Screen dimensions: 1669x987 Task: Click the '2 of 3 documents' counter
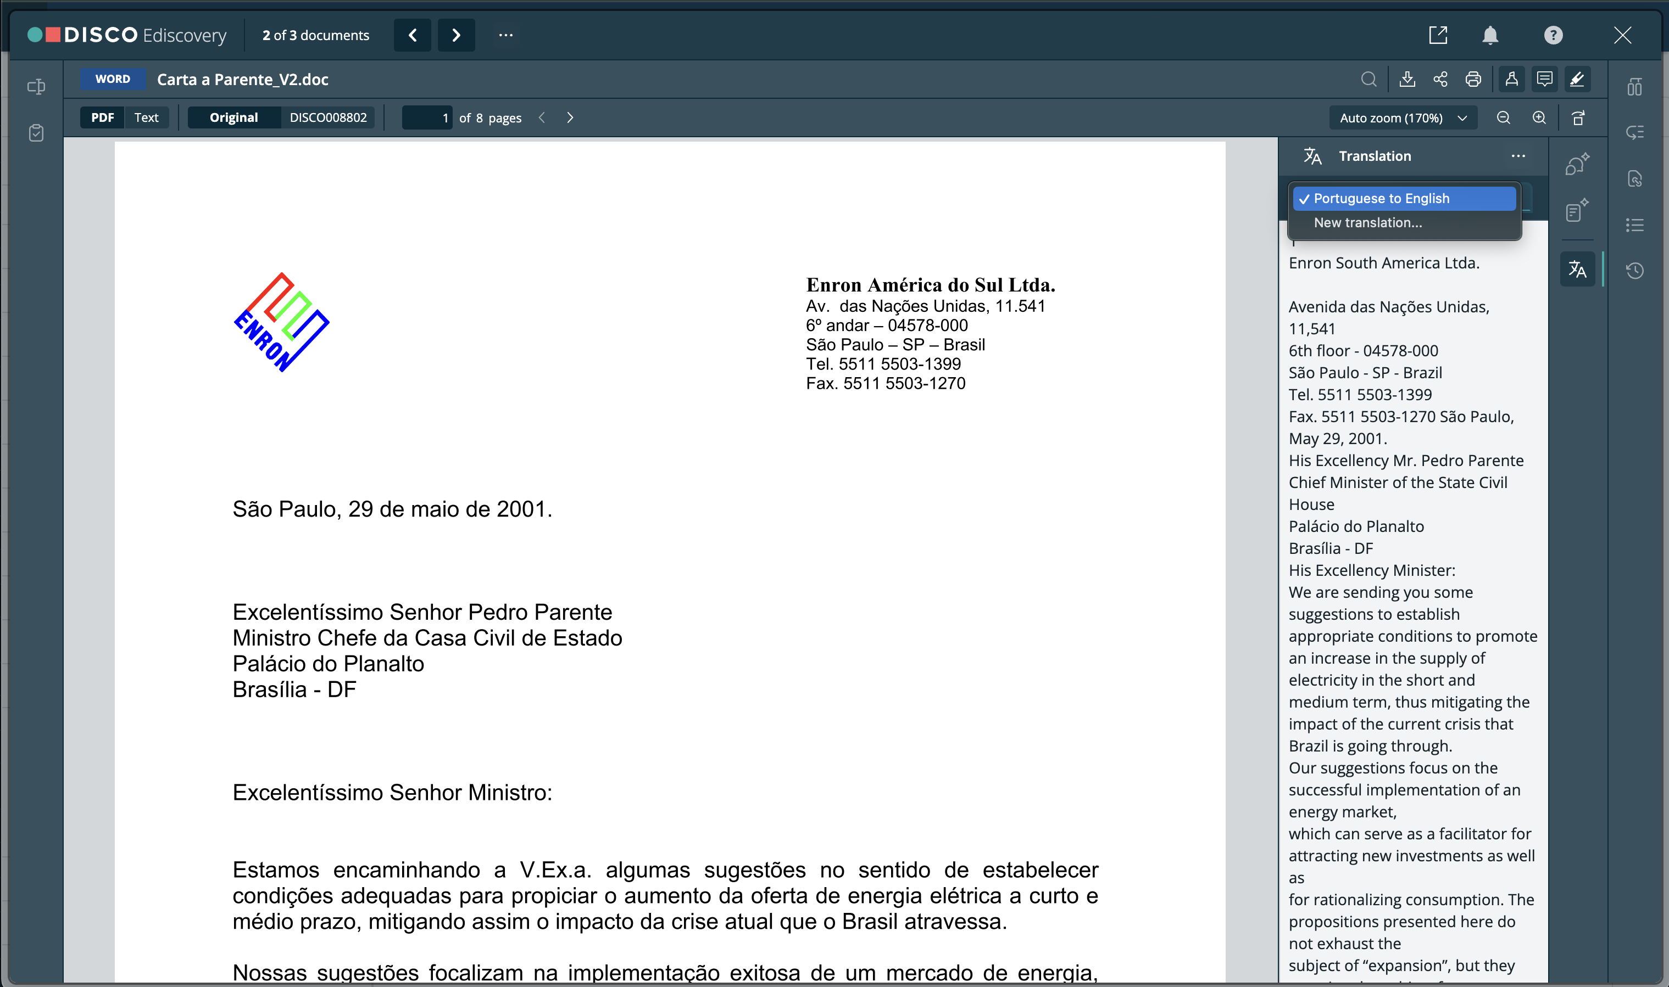click(315, 35)
